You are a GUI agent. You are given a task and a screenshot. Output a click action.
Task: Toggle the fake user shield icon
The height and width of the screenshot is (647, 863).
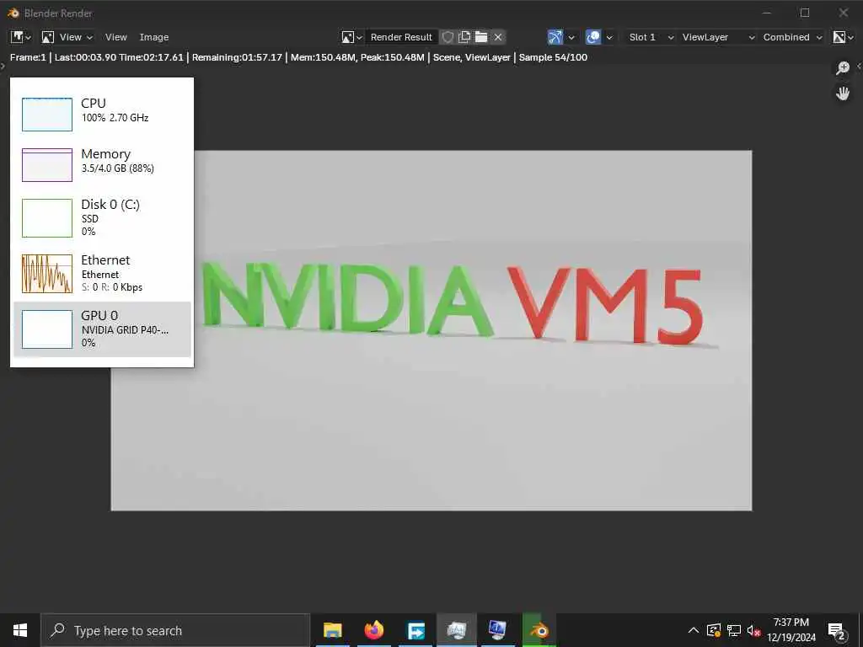click(x=448, y=37)
